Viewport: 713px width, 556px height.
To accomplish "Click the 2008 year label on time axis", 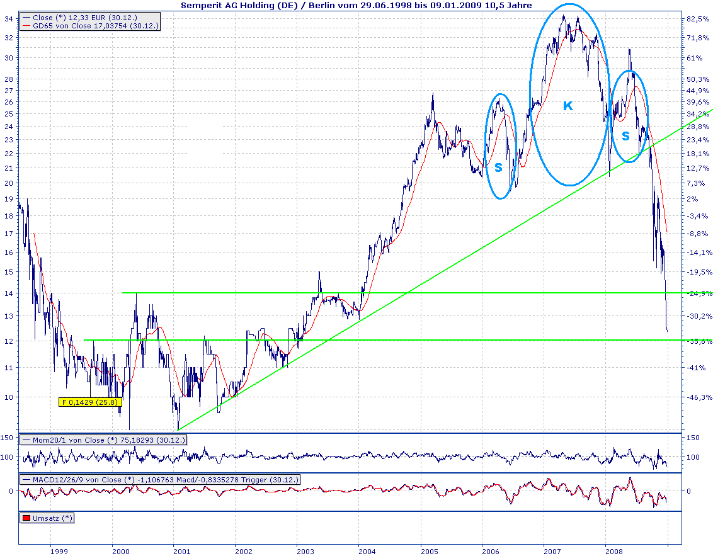I will coord(614,552).
